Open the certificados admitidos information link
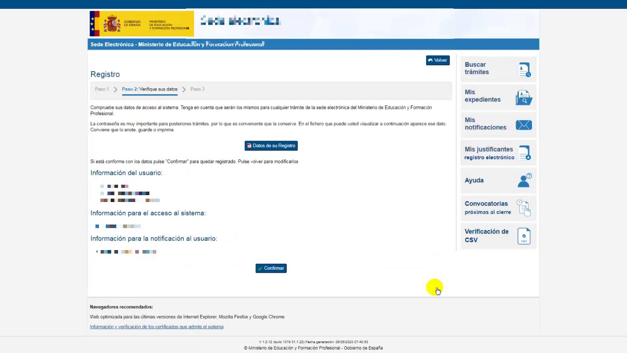 (157, 327)
